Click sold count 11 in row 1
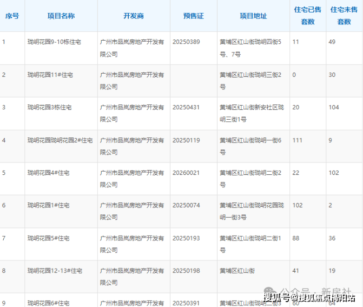363x307 pixels. point(295,42)
